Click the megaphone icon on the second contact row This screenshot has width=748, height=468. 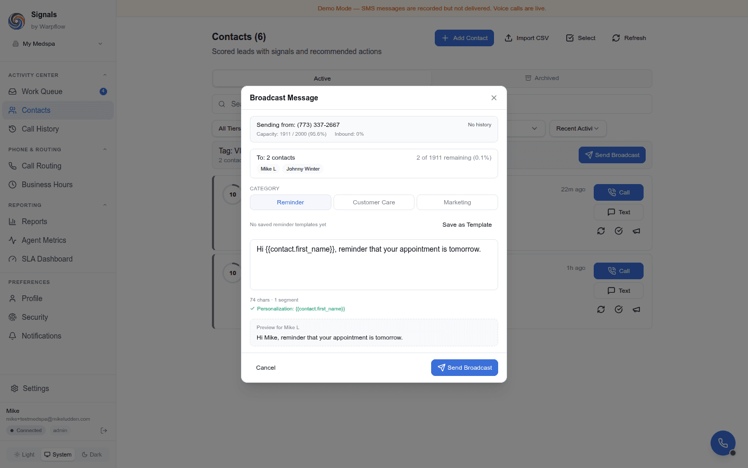[636, 309]
